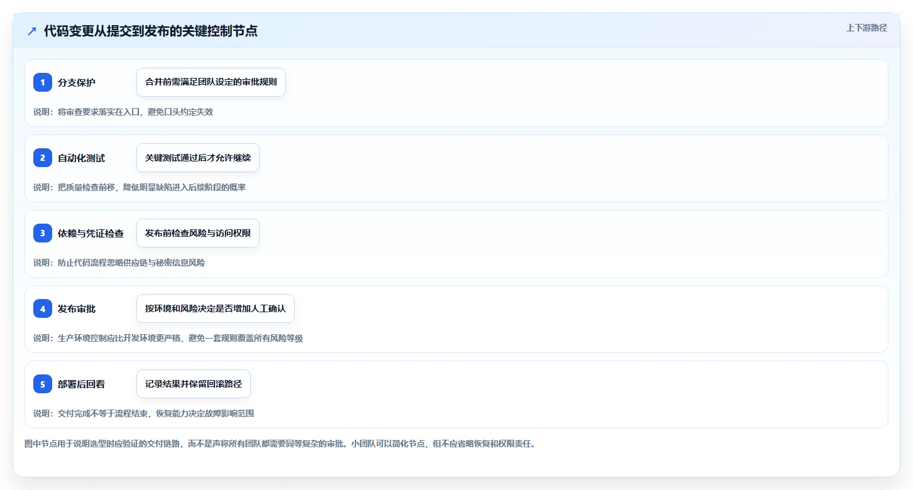Click the 发布审批 heading
The width and height of the screenshot is (913, 490).
coord(77,309)
